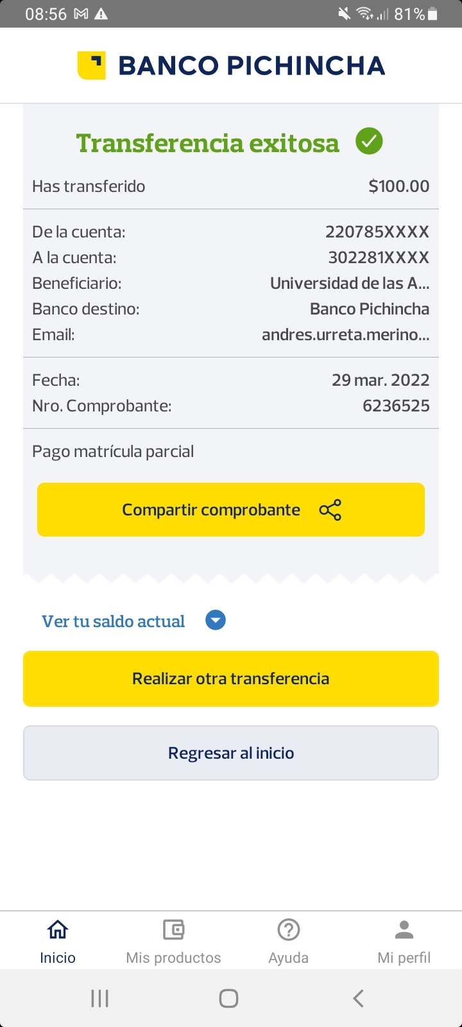
Task: Tap Ver tu saldo actual link
Action: tap(114, 621)
